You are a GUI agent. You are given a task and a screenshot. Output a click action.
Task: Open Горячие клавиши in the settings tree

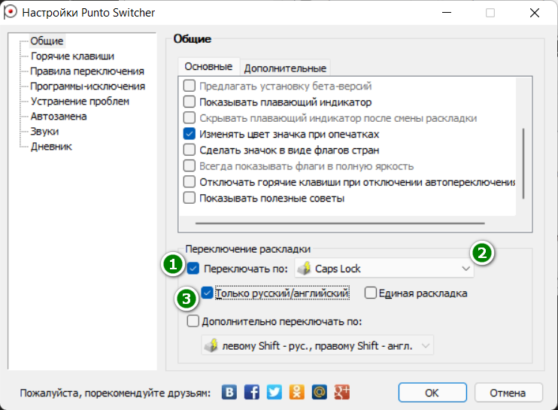(72, 56)
